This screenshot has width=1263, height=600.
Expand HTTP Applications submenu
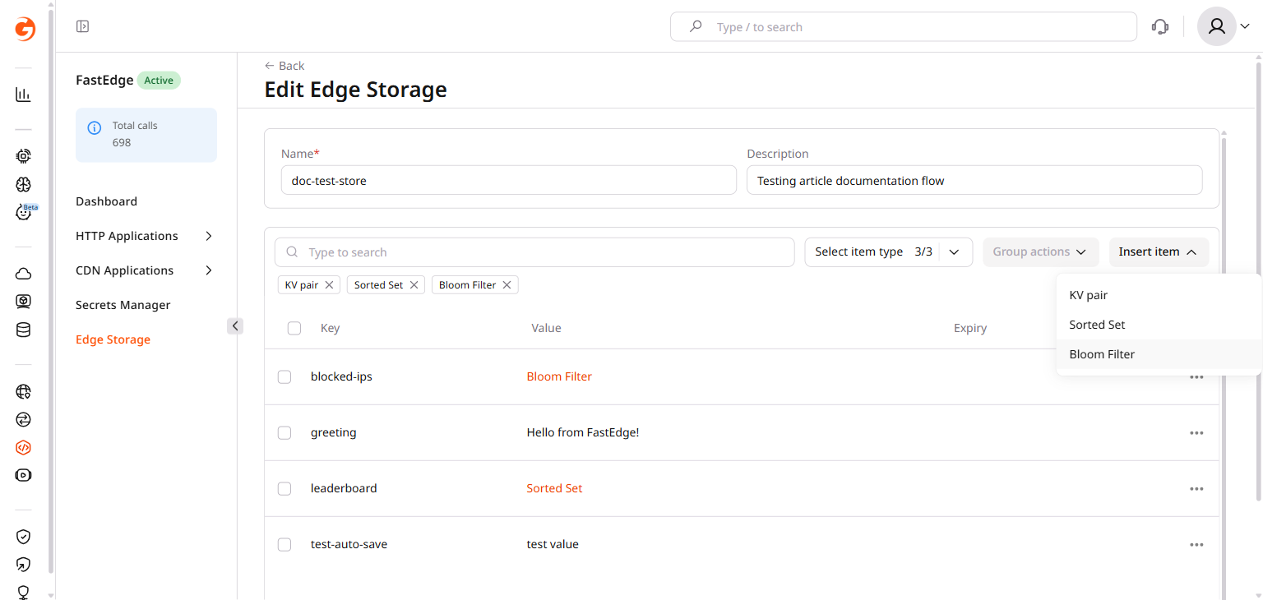(x=209, y=236)
